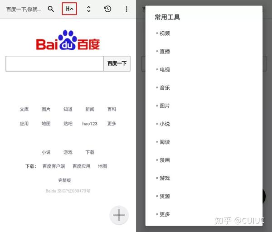The height and width of the screenshot is (232, 272).
Task: Tap the search magnifier icon
Action: (x=51, y=9)
